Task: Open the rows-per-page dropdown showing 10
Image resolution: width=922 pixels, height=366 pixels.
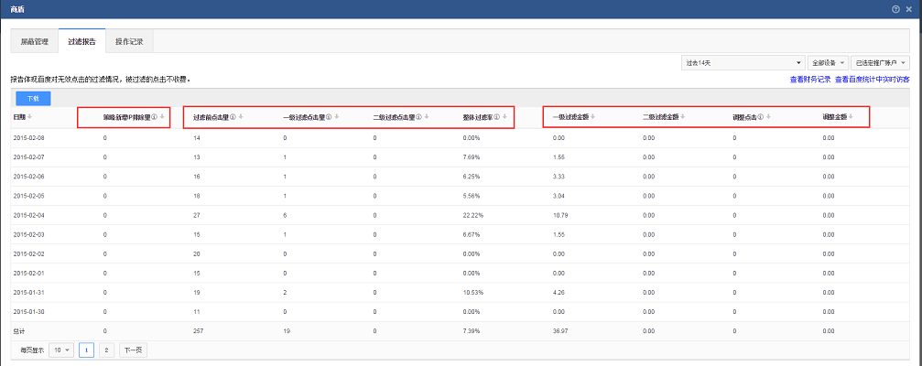Action: tap(61, 350)
